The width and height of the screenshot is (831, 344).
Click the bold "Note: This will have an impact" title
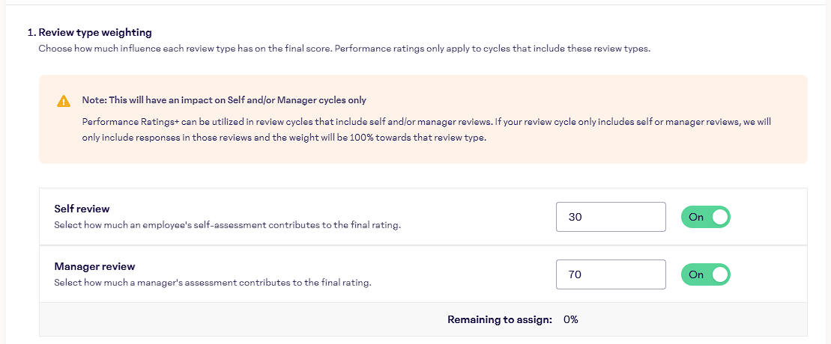224,100
